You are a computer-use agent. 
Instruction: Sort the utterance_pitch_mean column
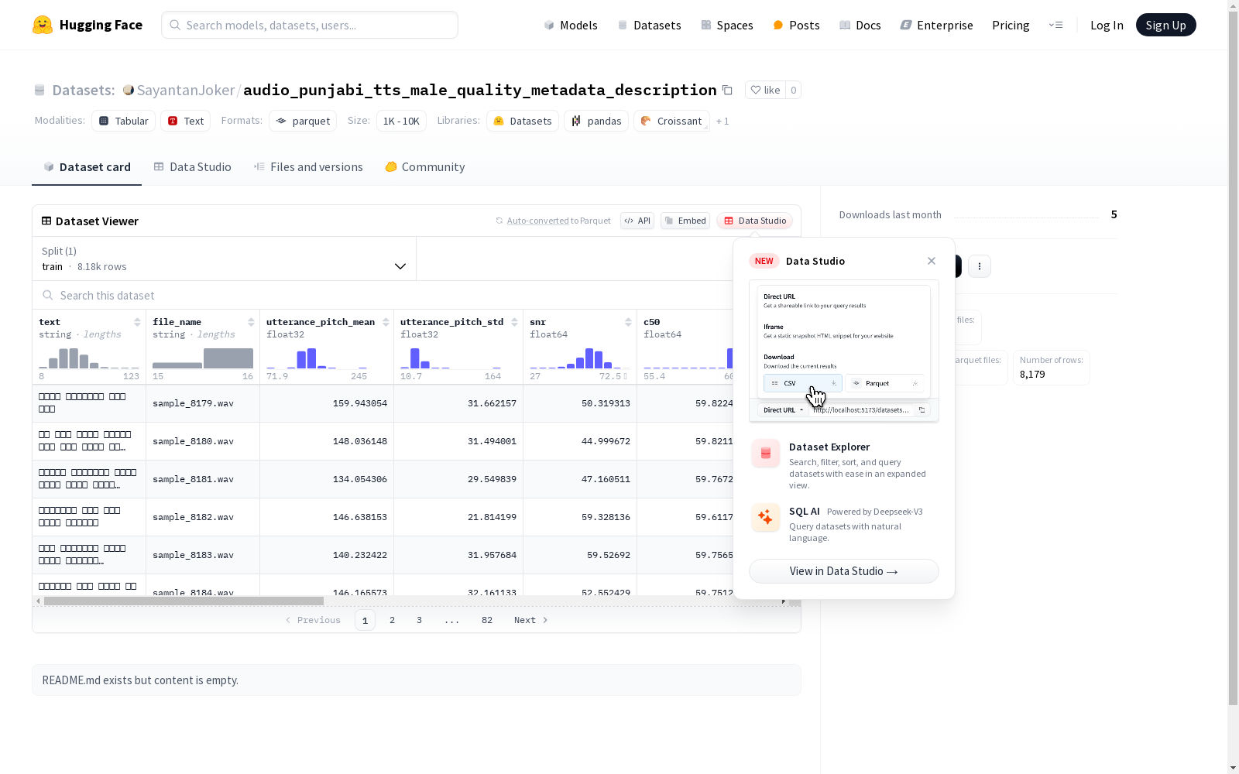386,322
